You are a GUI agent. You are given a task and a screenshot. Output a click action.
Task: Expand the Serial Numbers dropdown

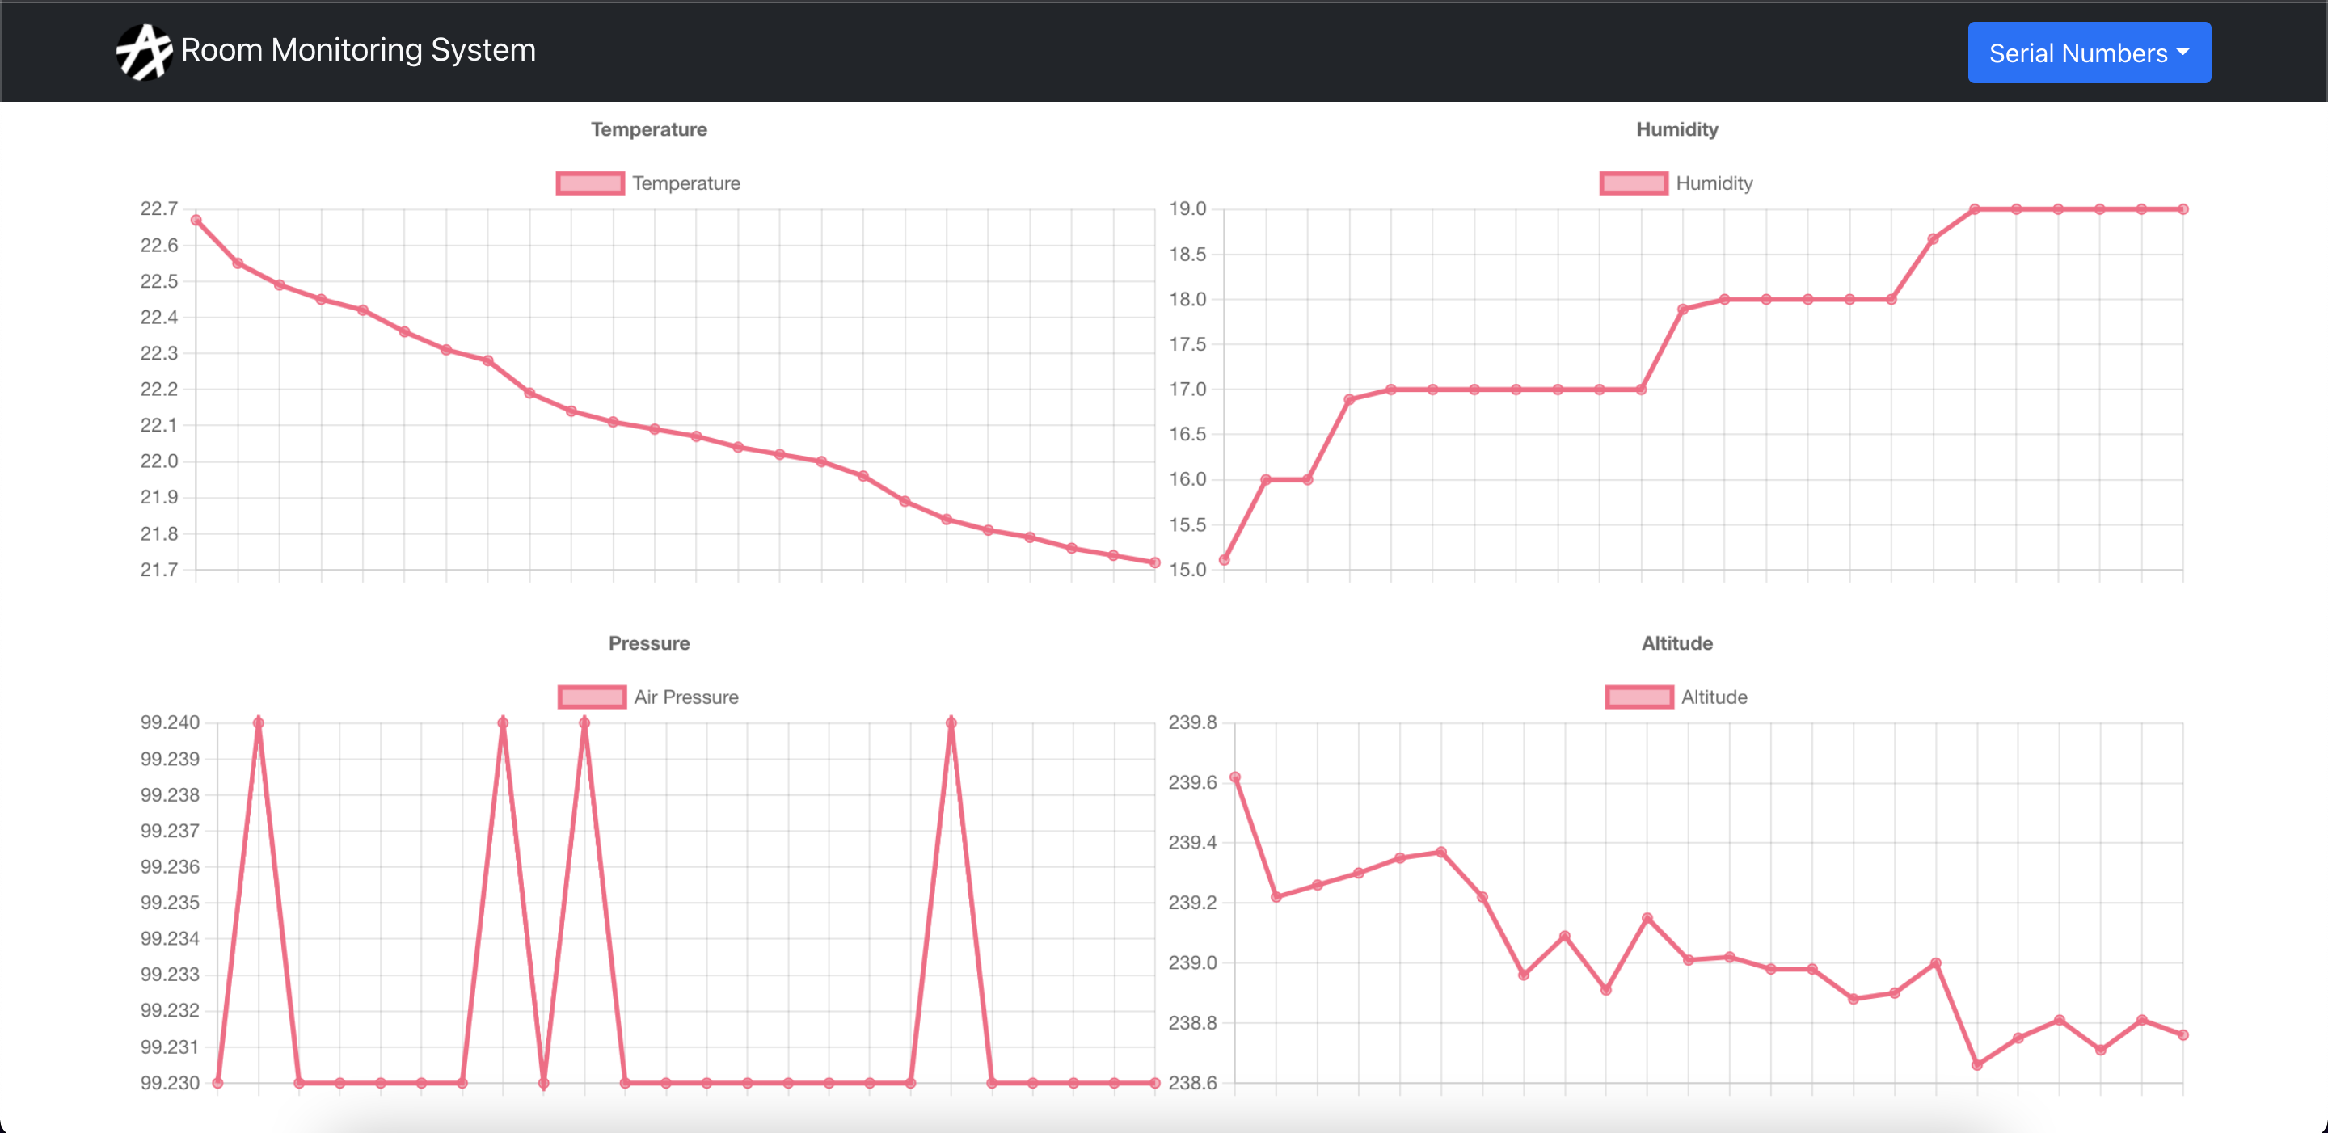coord(2077,53)
